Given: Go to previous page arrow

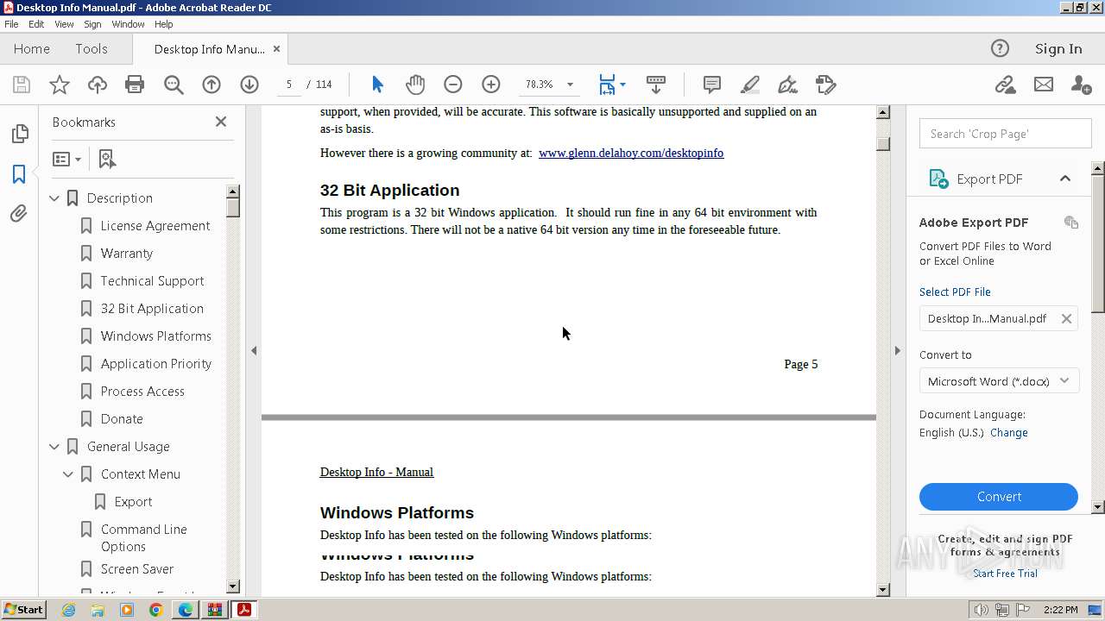Looking at the screenshot, I should pos(212,85).
